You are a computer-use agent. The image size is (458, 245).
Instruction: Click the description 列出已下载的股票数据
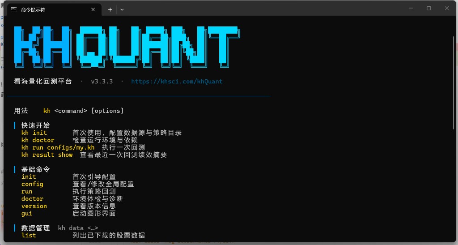[109, 235]
